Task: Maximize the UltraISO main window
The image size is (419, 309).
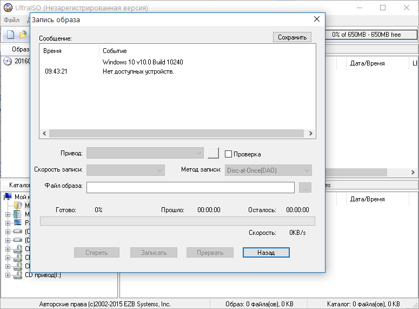Action: 383,8
